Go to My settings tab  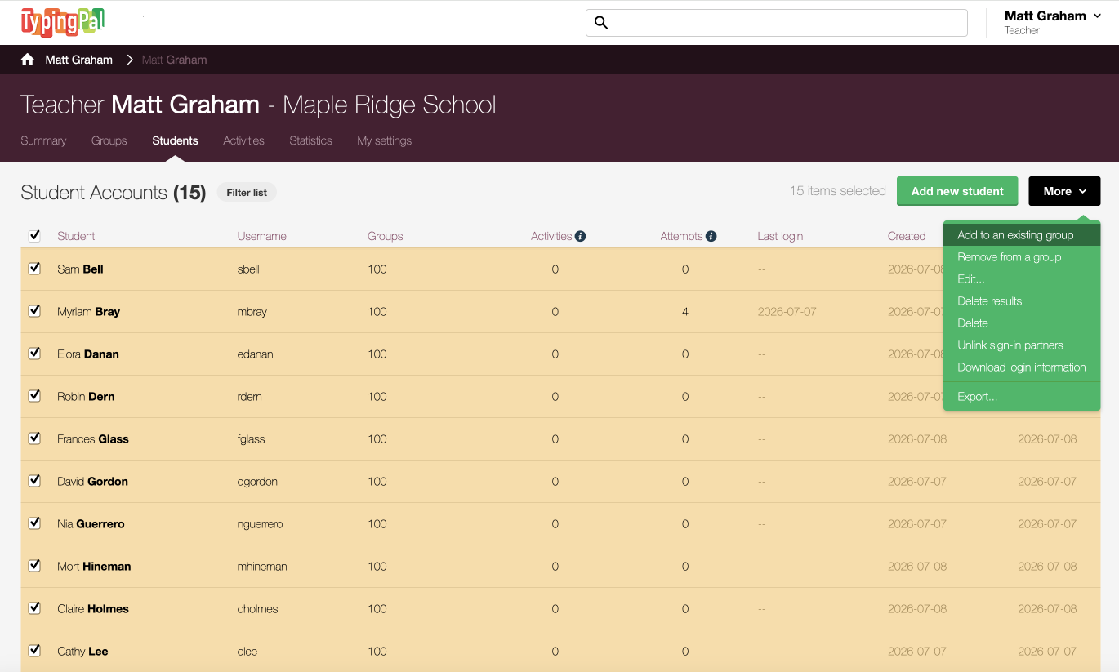coord(384,140)
